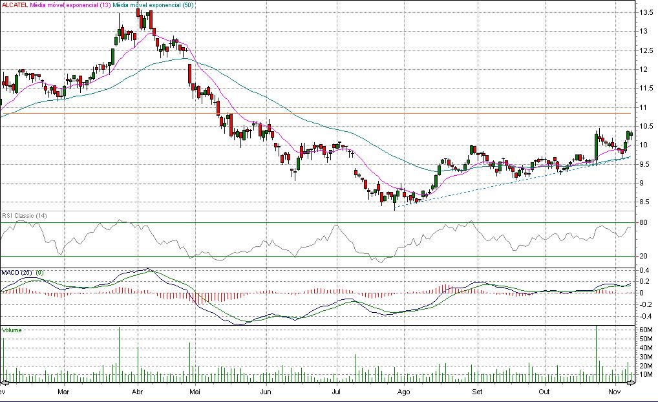The image size is (658, 402).
Task: Click the Jun label on the time axis
Action: [x=266, y=392]
